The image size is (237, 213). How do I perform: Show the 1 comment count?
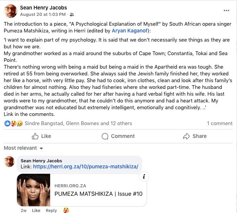219,123
